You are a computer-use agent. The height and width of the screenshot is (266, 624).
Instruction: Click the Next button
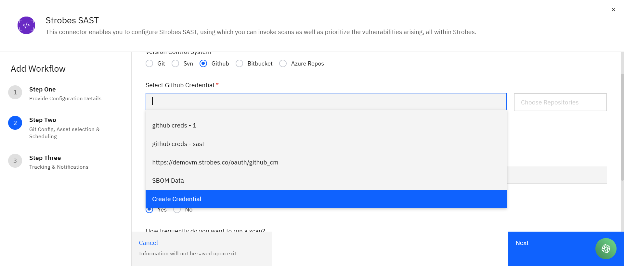[x=566, y=249]
